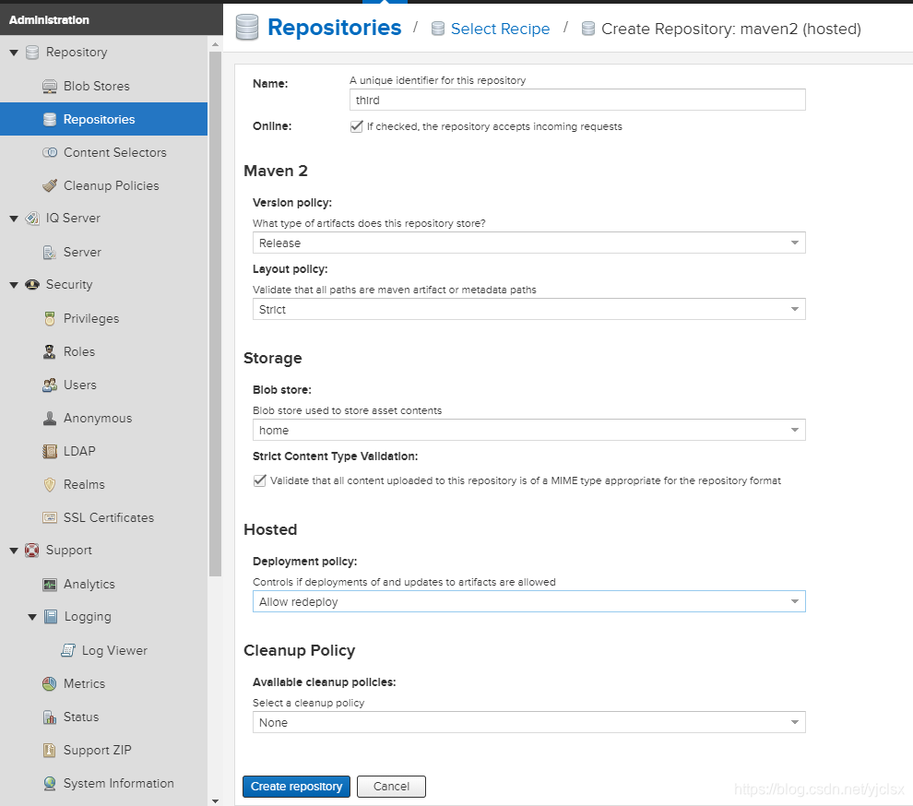Image resolution: width=913 pixels, height=806 pixels.
Task: Click the Create repository button
Action: 296,787
